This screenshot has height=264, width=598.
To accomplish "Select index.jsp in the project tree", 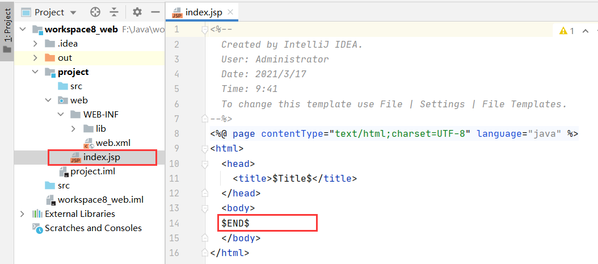I will pos(102,157).
